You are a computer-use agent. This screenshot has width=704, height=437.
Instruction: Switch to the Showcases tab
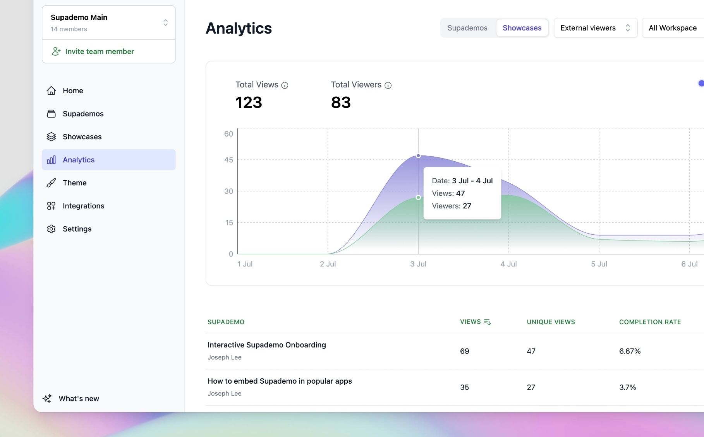click(x=522, y=28)
